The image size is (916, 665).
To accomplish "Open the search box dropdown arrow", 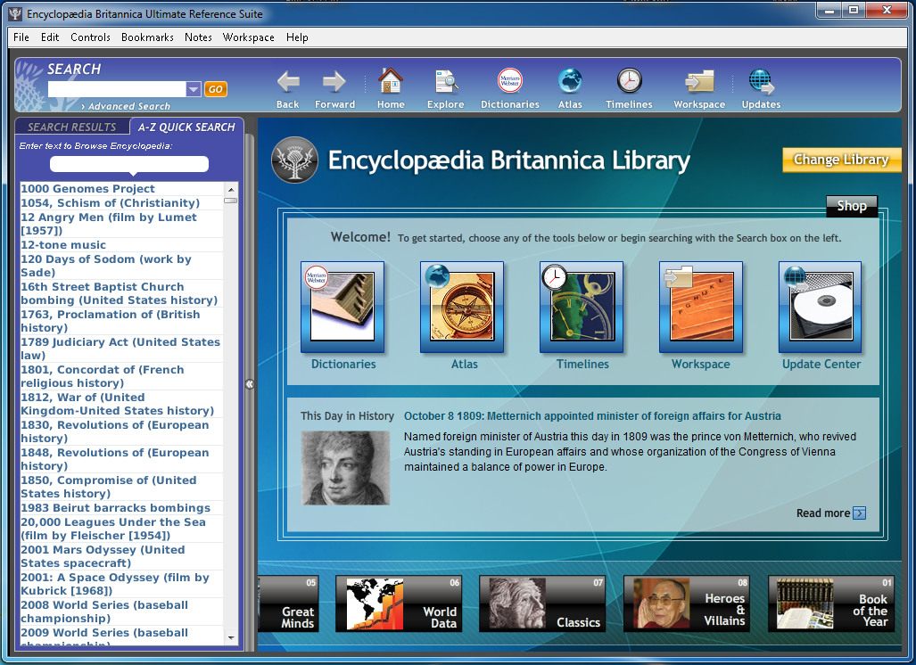I will (194, 89).
